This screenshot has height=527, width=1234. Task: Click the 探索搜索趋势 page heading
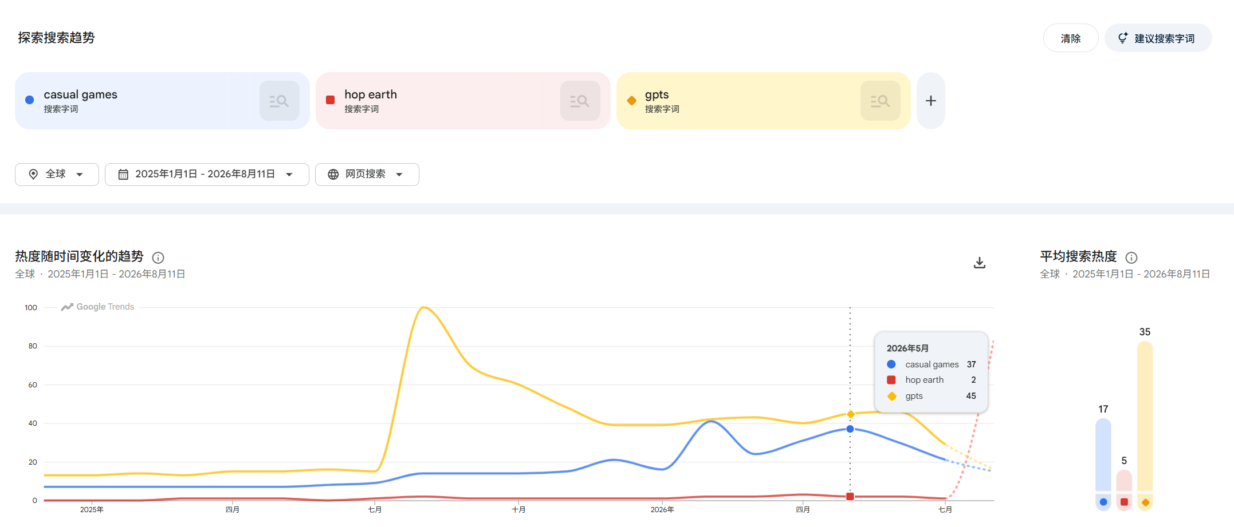[56, 38]
